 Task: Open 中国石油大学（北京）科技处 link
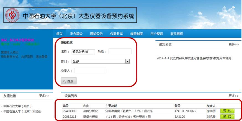[x=22, y=112]
